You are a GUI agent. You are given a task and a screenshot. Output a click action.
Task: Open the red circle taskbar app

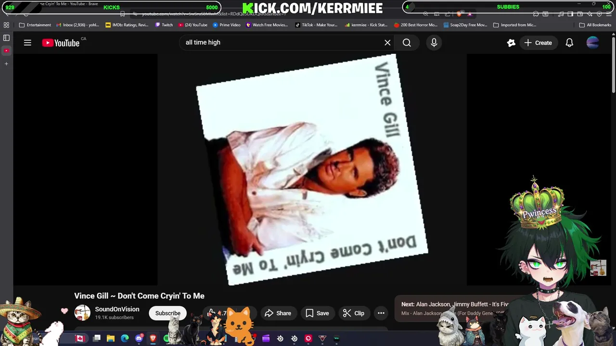(x=308, y=338)
